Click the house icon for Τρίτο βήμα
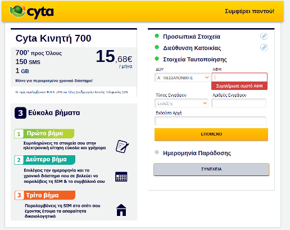Image resolution: width=290 pixels, height=230 pixels. (x=121, y=210)
